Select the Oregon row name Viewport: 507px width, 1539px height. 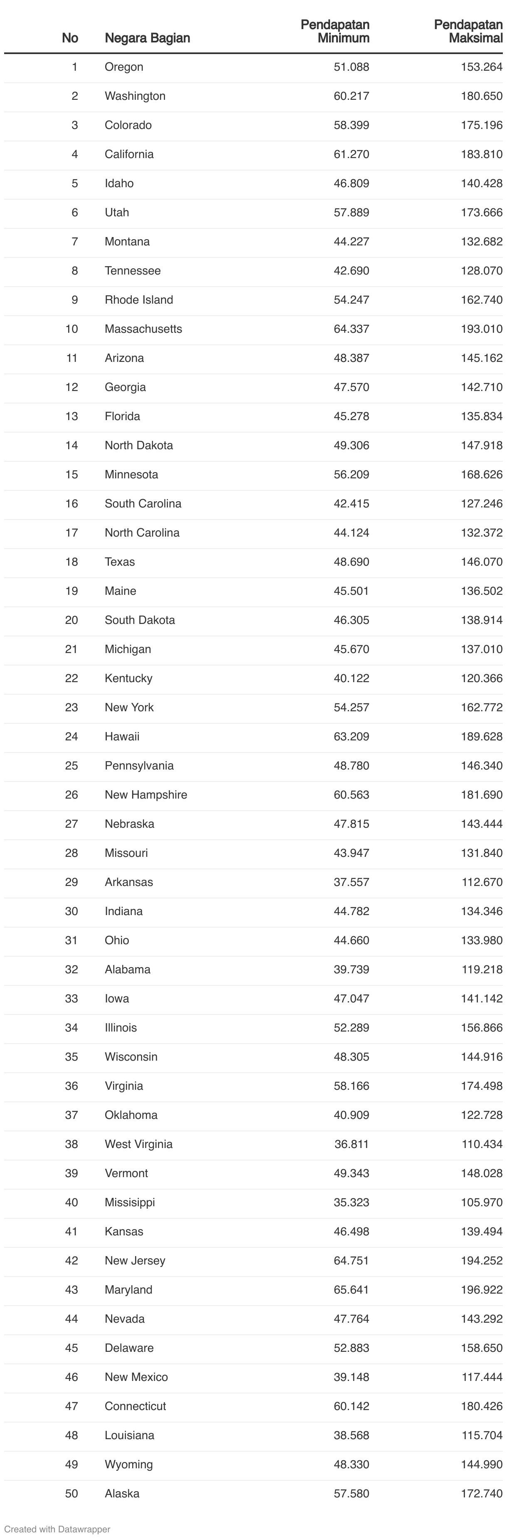click(123, 67)
